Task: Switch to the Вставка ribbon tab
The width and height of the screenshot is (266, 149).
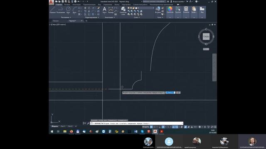Action: pos(67,5)
